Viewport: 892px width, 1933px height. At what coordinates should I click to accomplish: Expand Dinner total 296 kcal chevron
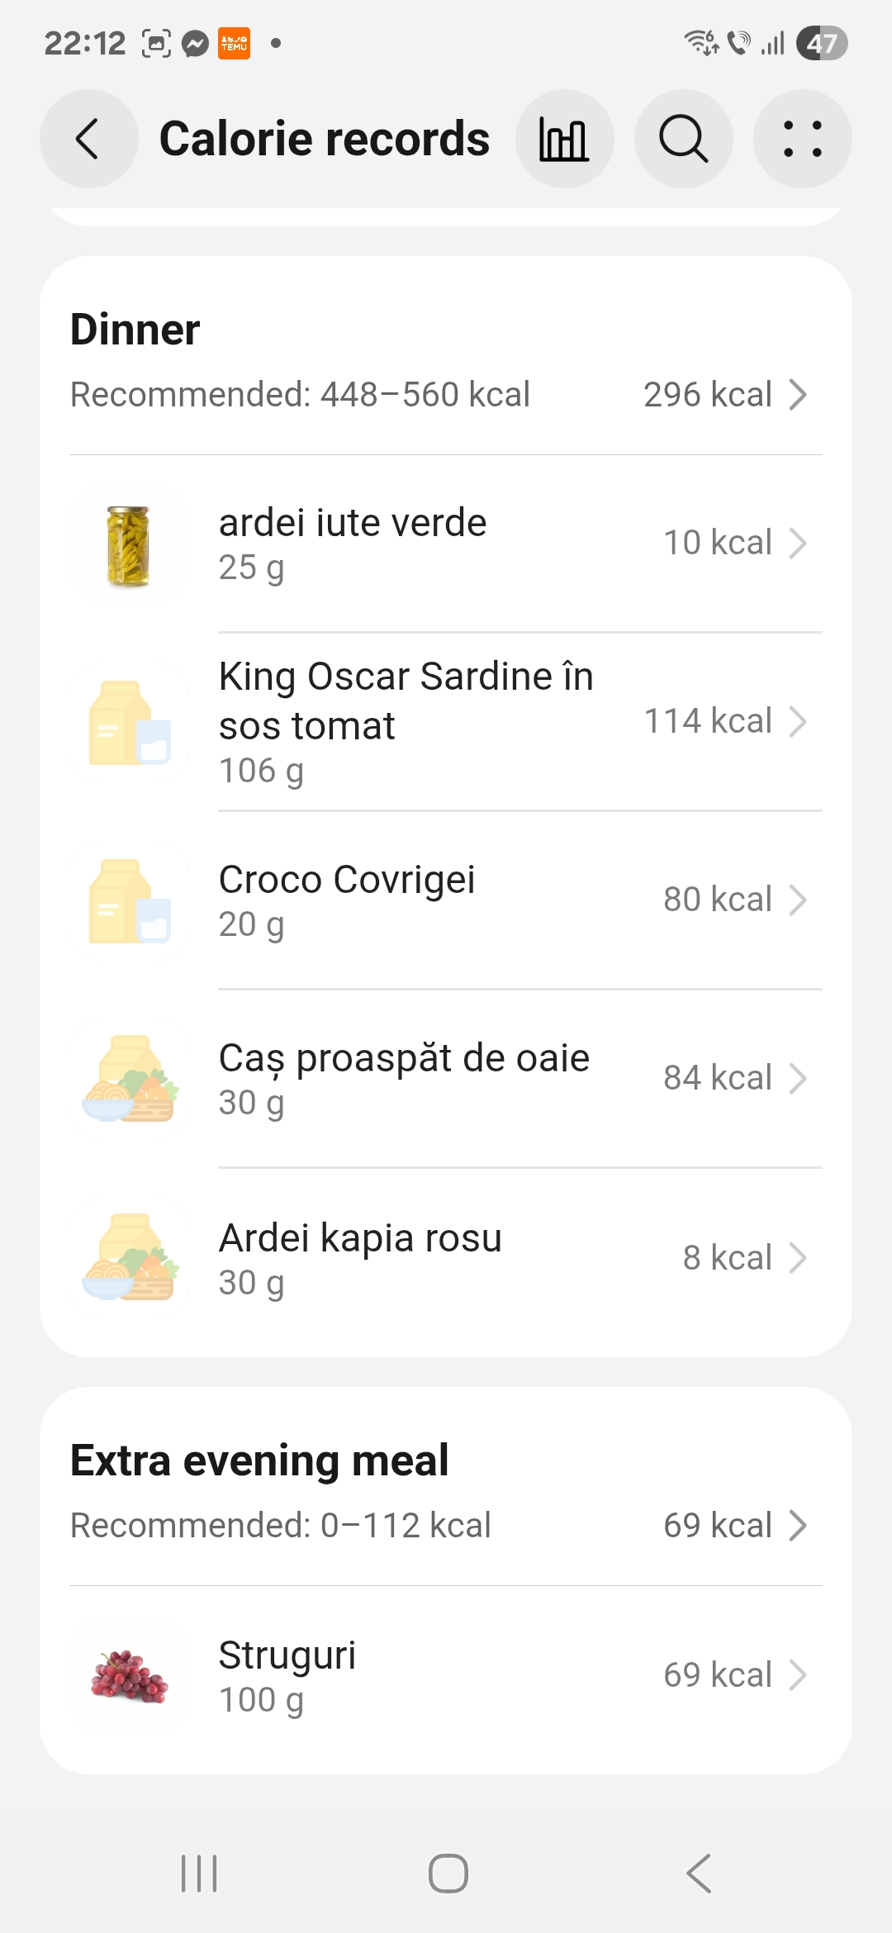pyautogui.click(x=797, y=395)
